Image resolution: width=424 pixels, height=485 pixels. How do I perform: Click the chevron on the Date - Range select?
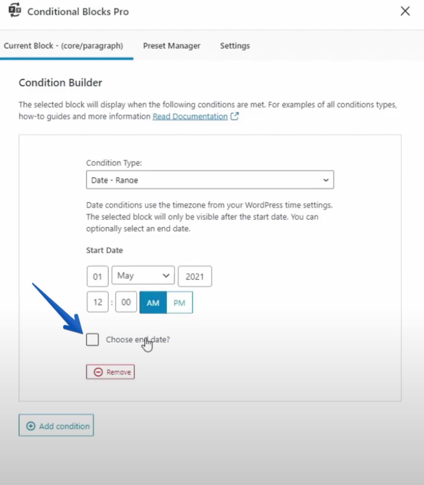pyautogui.click(x=326, y=180)
